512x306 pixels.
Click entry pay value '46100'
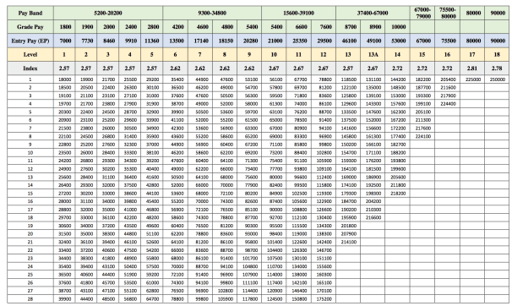(348, 41)
